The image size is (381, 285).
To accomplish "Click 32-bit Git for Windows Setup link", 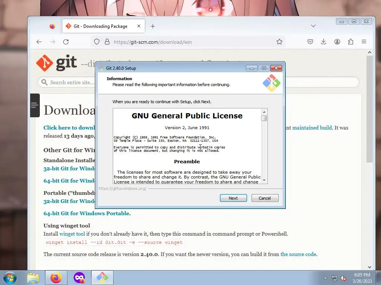I will (69, 168).
